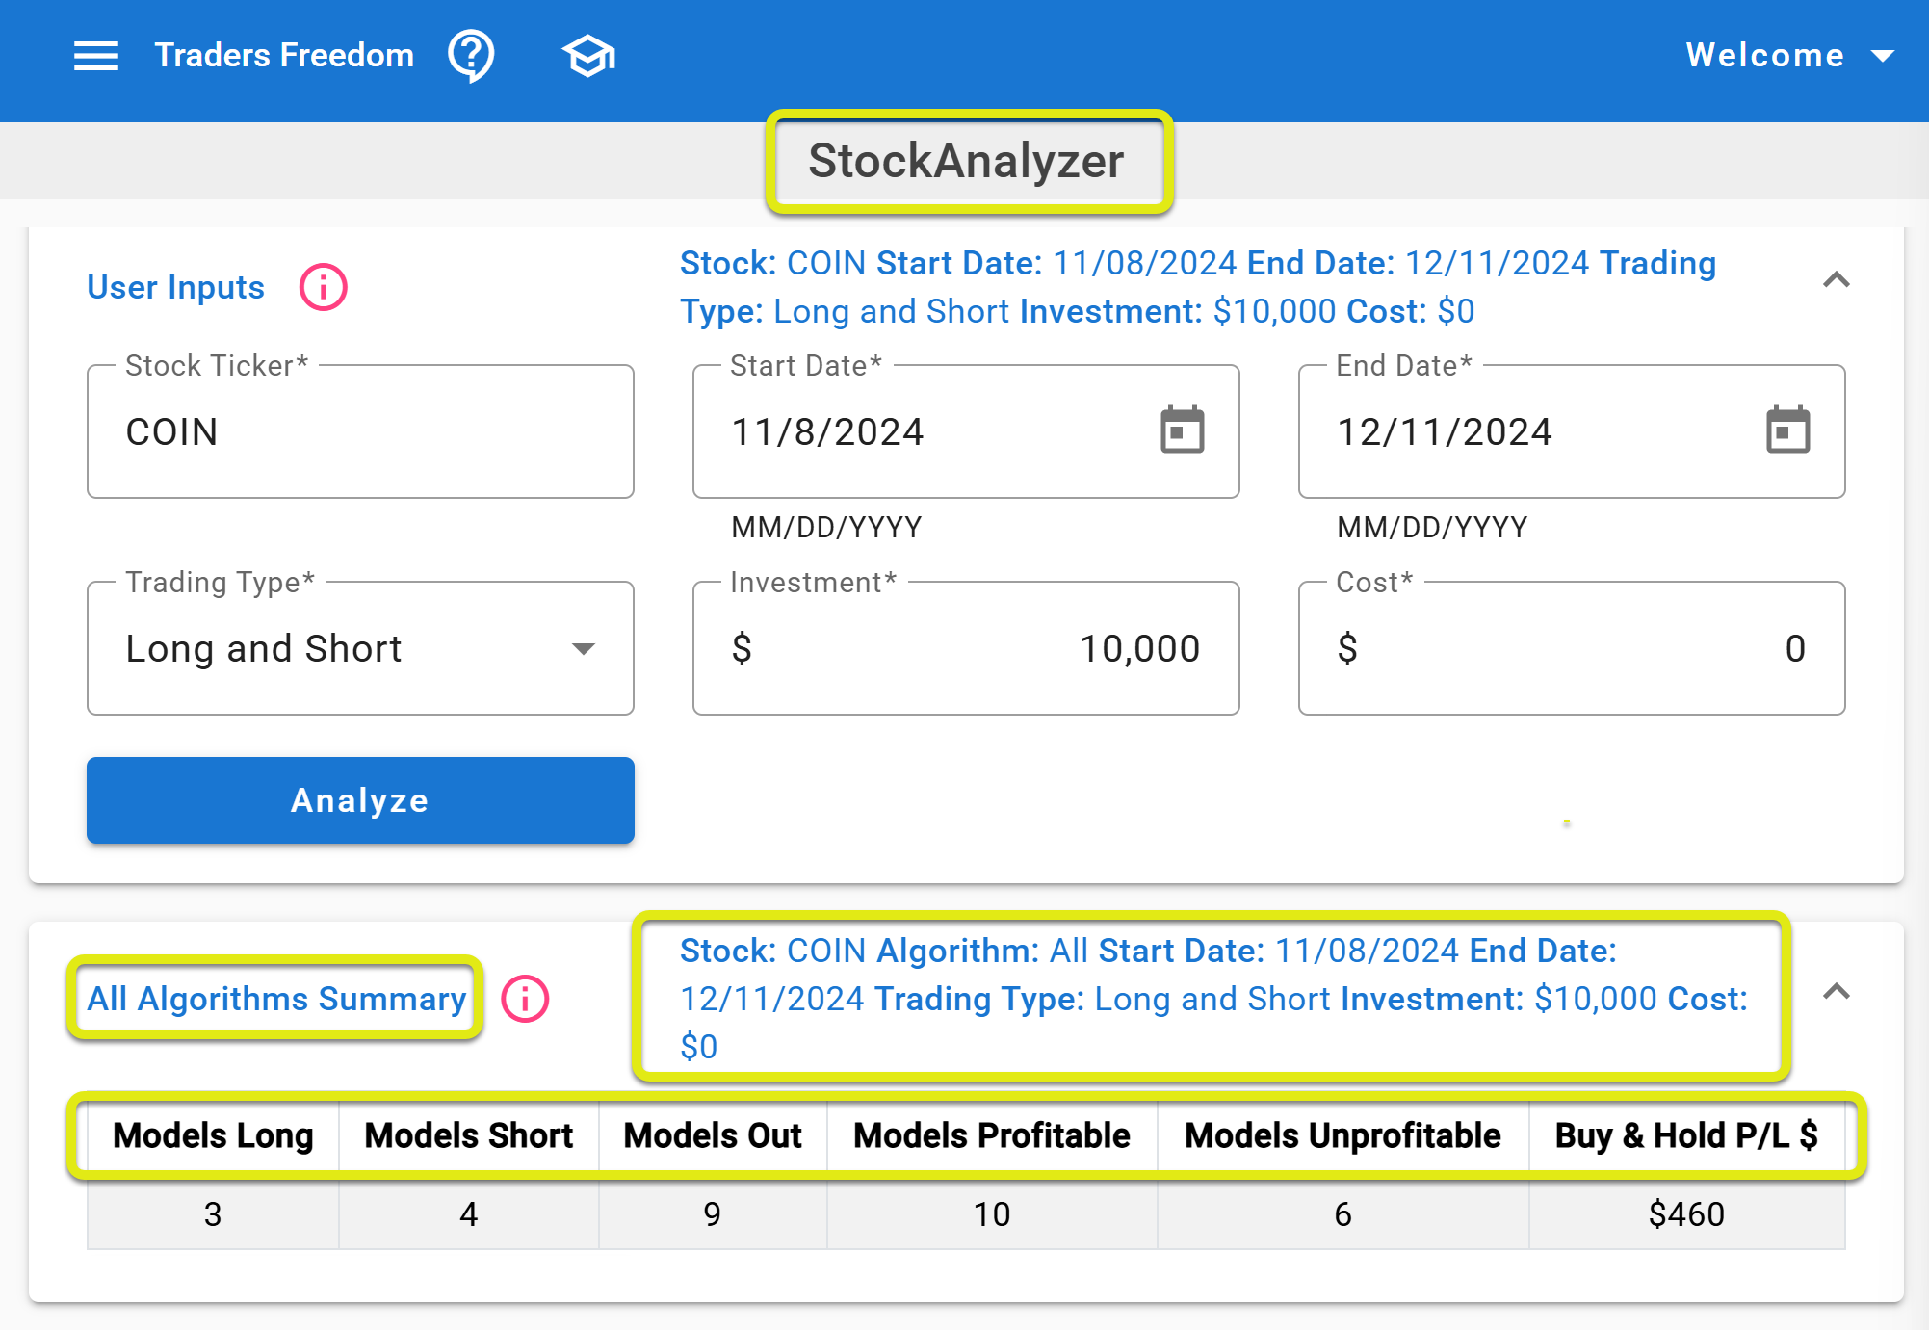1929x1330 pixels.
Task: Click the All Algorithms Summary info icon
Action: pos(525,999)
